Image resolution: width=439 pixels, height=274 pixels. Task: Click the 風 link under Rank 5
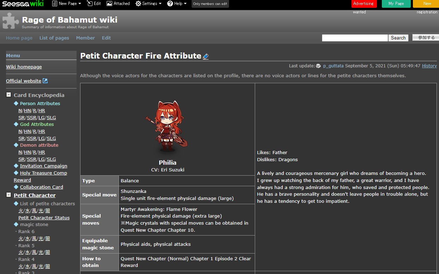point(34,252)
